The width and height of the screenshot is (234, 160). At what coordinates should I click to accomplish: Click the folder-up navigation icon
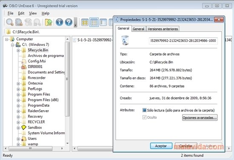(49, 22)
